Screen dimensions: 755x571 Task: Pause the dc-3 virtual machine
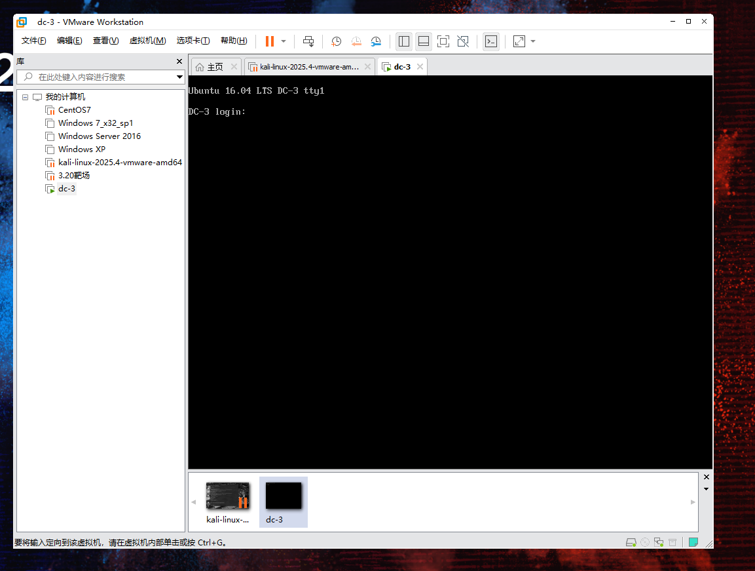(x=270, y=41)
